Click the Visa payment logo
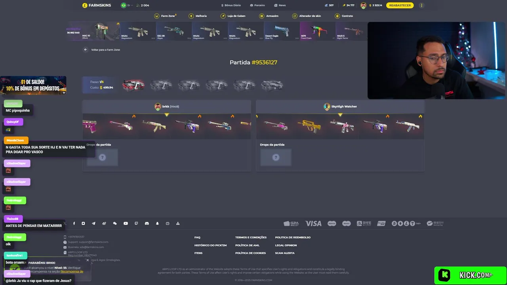This screenshot has width=507, height=285. pos(313,223)
